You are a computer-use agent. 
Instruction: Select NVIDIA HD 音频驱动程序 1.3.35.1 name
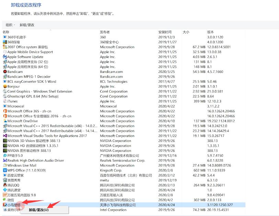(x=33, y=146)
